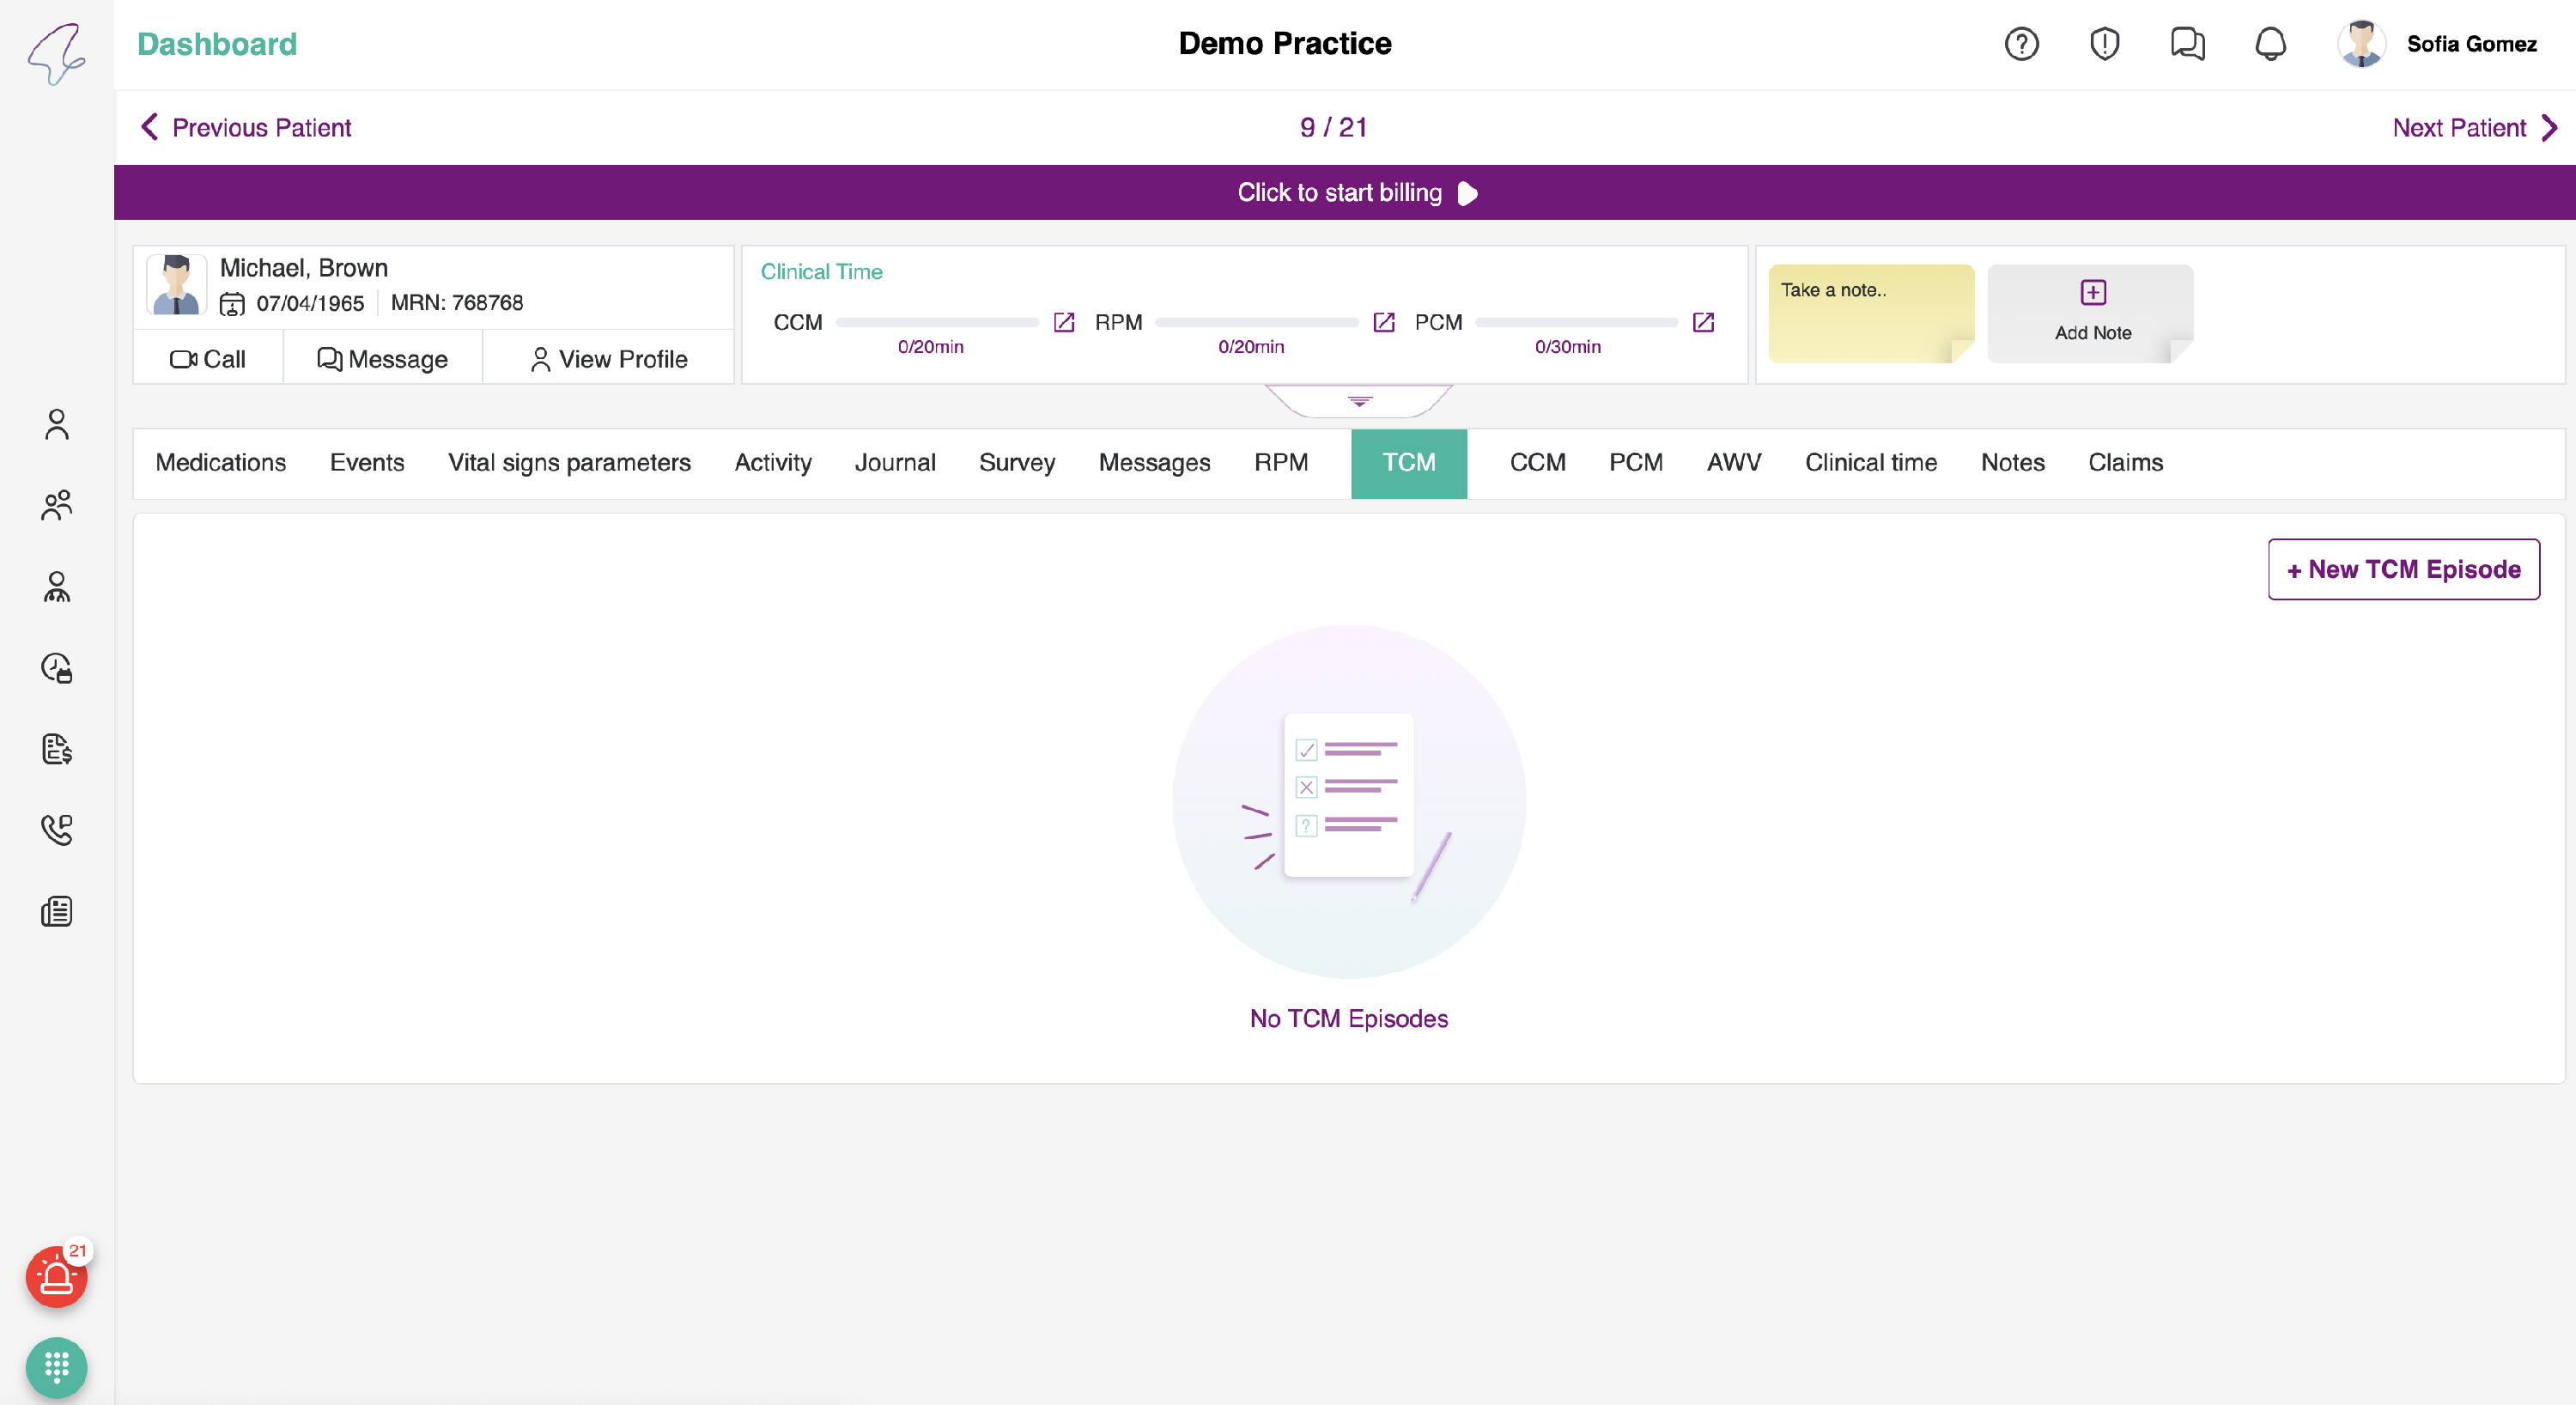Open PCM clinical time external link icon
The width and height of the screenshot is (2576, 1405).
pyautogui.click(x=1703, y=322)
